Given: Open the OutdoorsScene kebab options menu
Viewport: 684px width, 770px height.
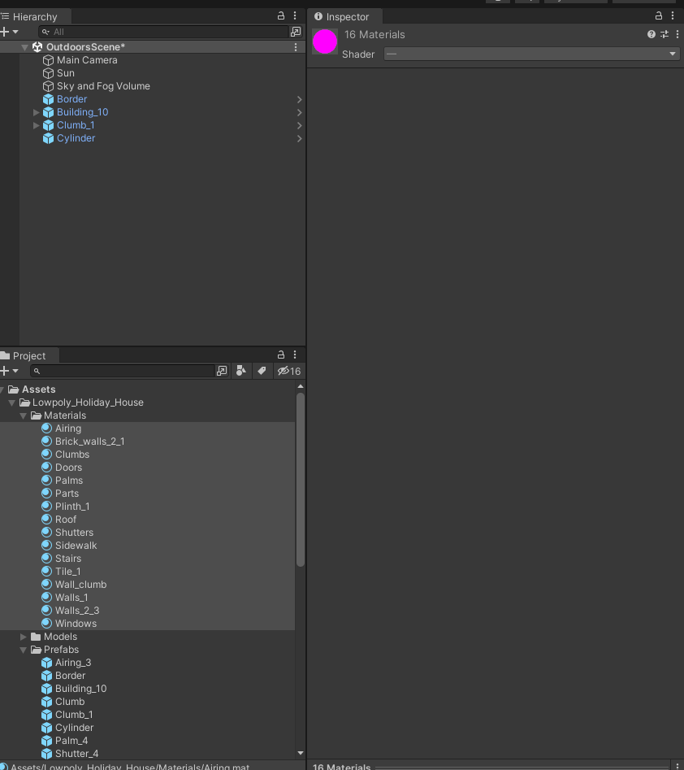Looking at the screenshot, I should pos(296,47).
